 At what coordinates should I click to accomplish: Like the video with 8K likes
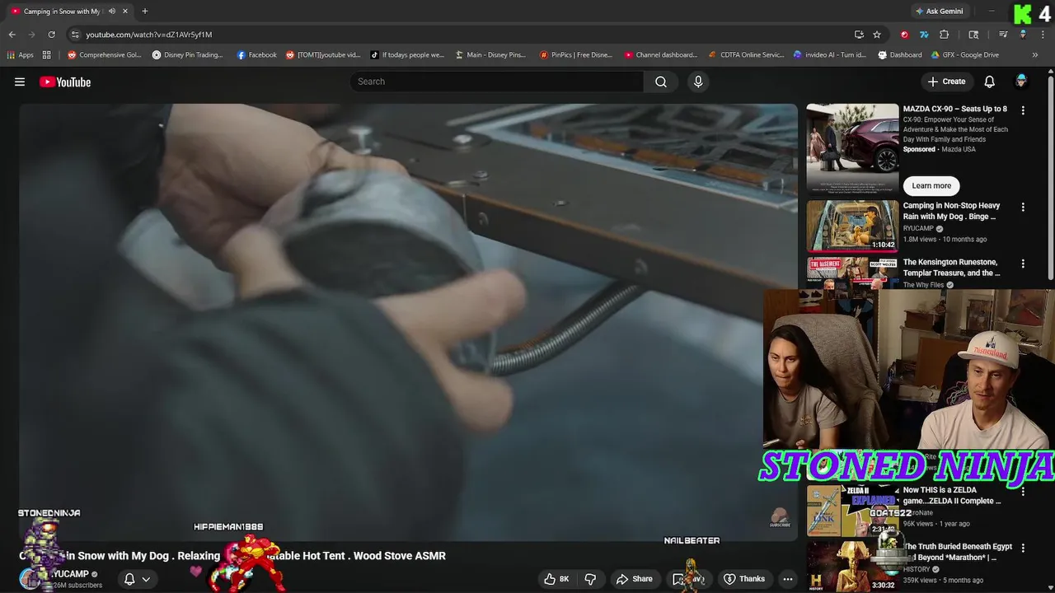pyautogui.click(x=556, y=579)
